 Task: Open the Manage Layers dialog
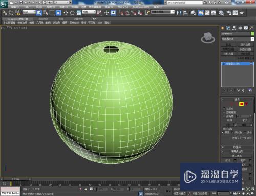[193, 13]
